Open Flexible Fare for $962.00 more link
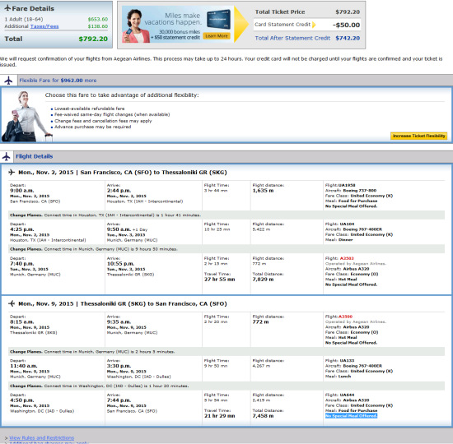 58,81
